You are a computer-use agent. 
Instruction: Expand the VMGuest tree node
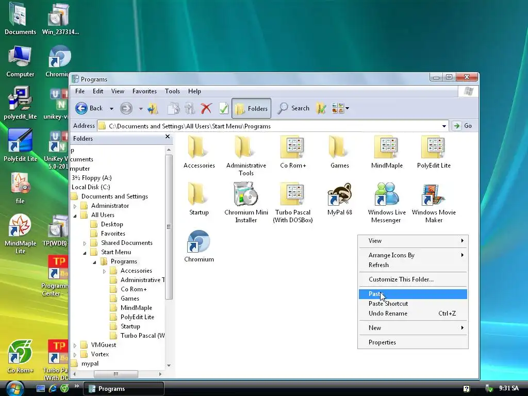tap(75, 345)
